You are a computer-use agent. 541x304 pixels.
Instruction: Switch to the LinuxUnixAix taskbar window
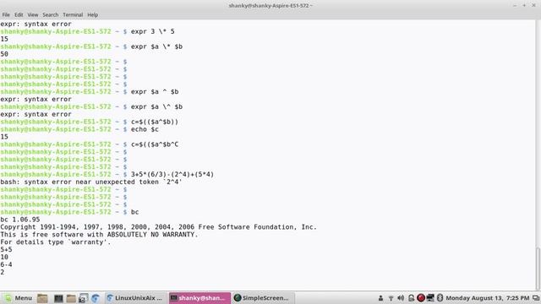click(135, 298)
